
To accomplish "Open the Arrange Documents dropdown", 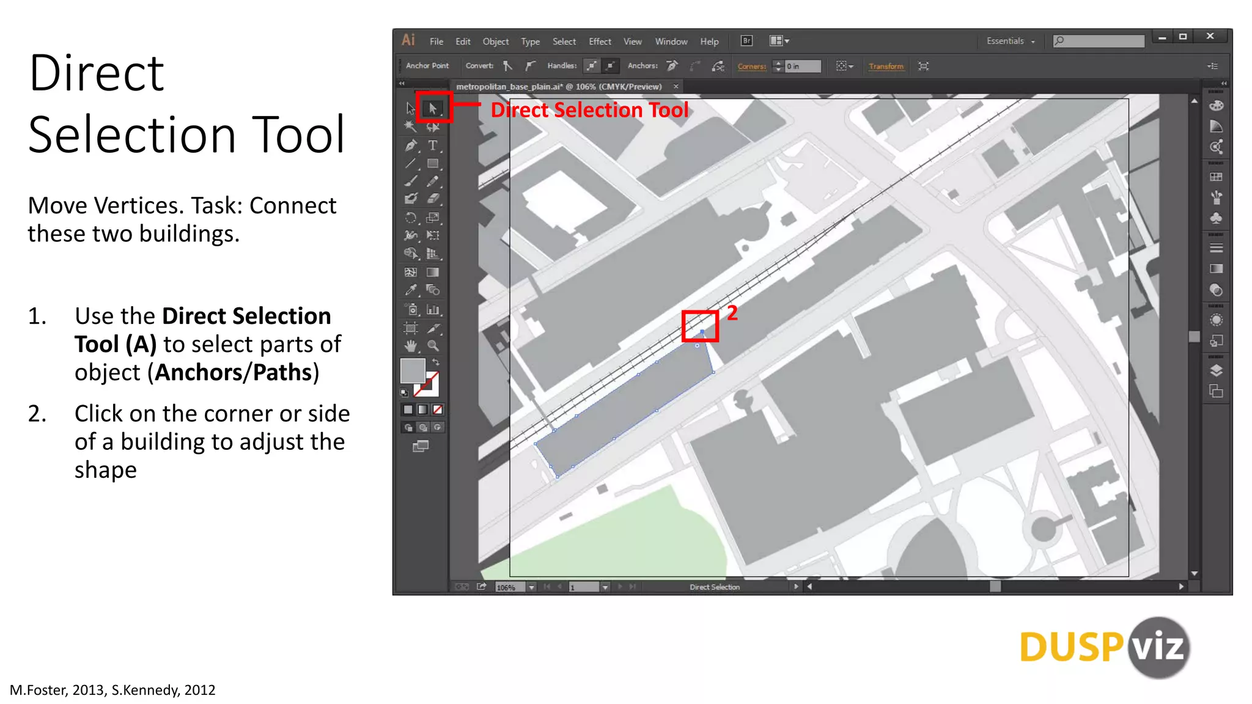I will [779, 41].
